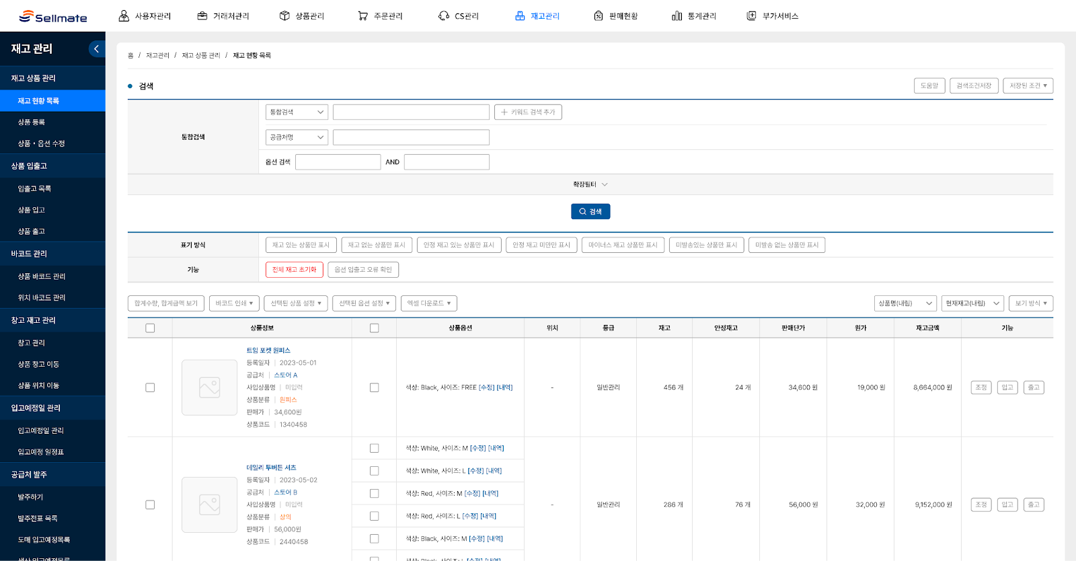The image size is (1076, 561).
Task: Collapse the sidebar with the arrow icon
Action: (x=96, y=48)
